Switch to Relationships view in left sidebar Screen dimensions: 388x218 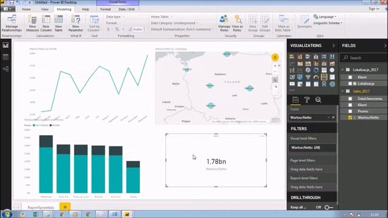point(5,69)
